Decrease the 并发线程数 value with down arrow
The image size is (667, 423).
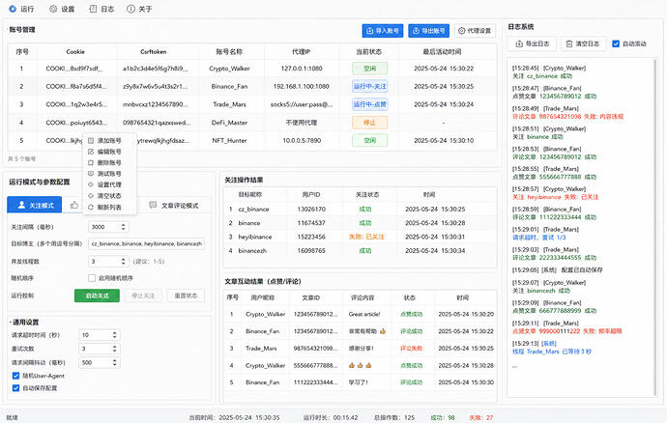click(x=124, y=263)
